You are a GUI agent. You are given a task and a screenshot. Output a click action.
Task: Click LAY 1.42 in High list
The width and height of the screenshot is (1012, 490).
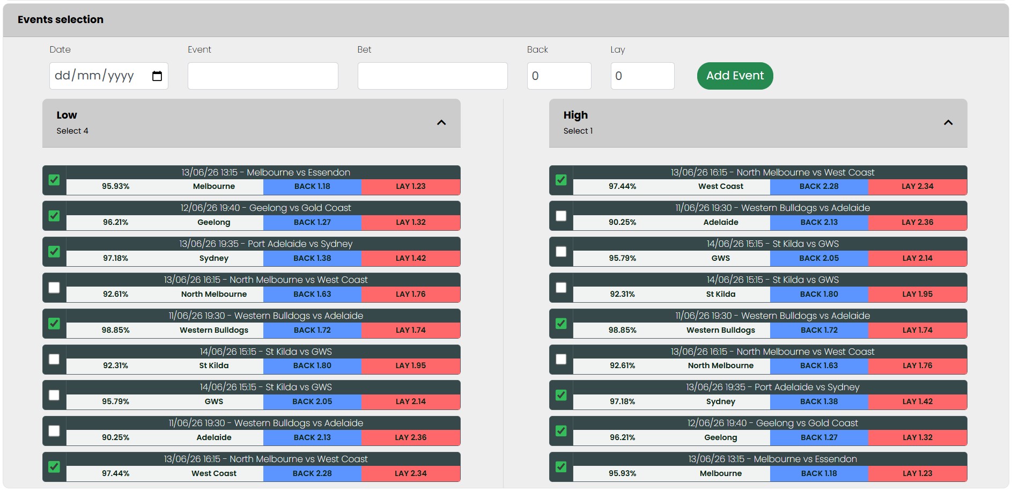point(918,401)
